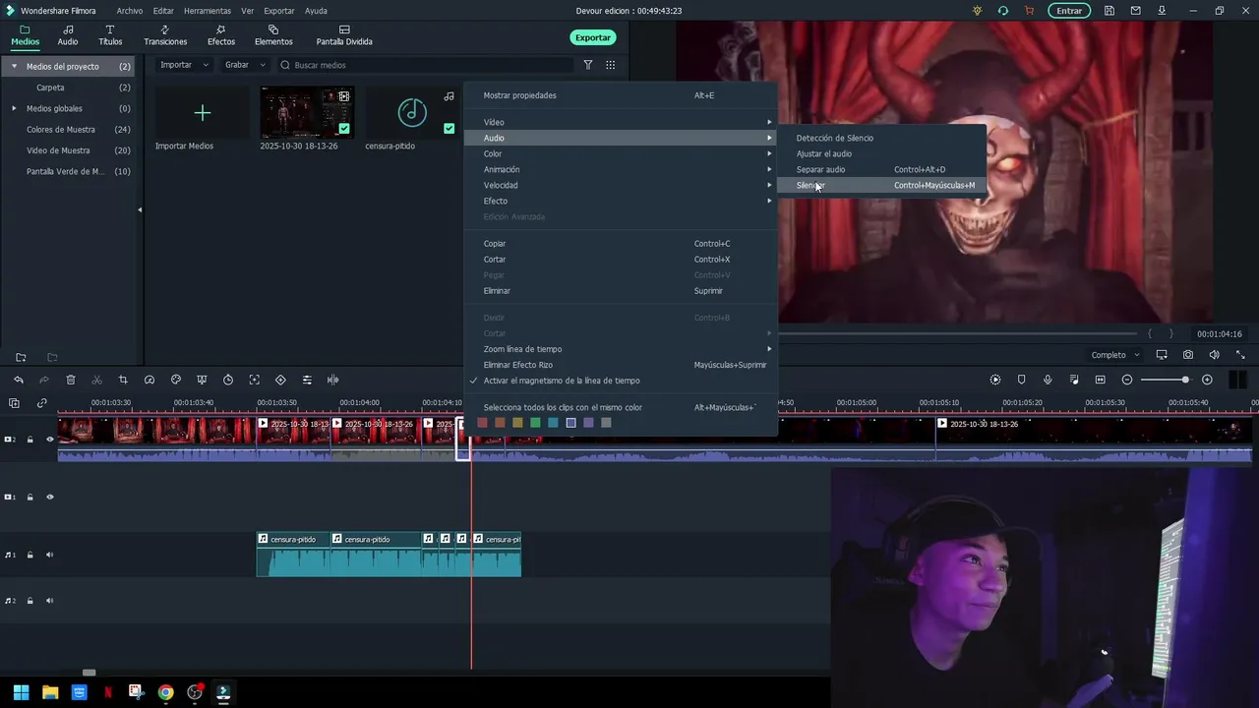Toggle lock on video track 1
The height and width of the screenshot is (708, 1259).
[x=30, y=497]
